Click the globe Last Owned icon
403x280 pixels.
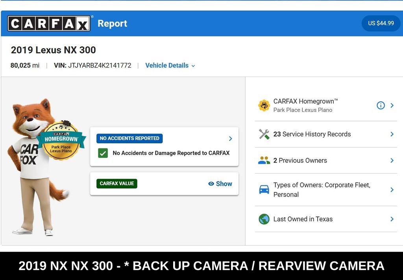click(264, 219)
